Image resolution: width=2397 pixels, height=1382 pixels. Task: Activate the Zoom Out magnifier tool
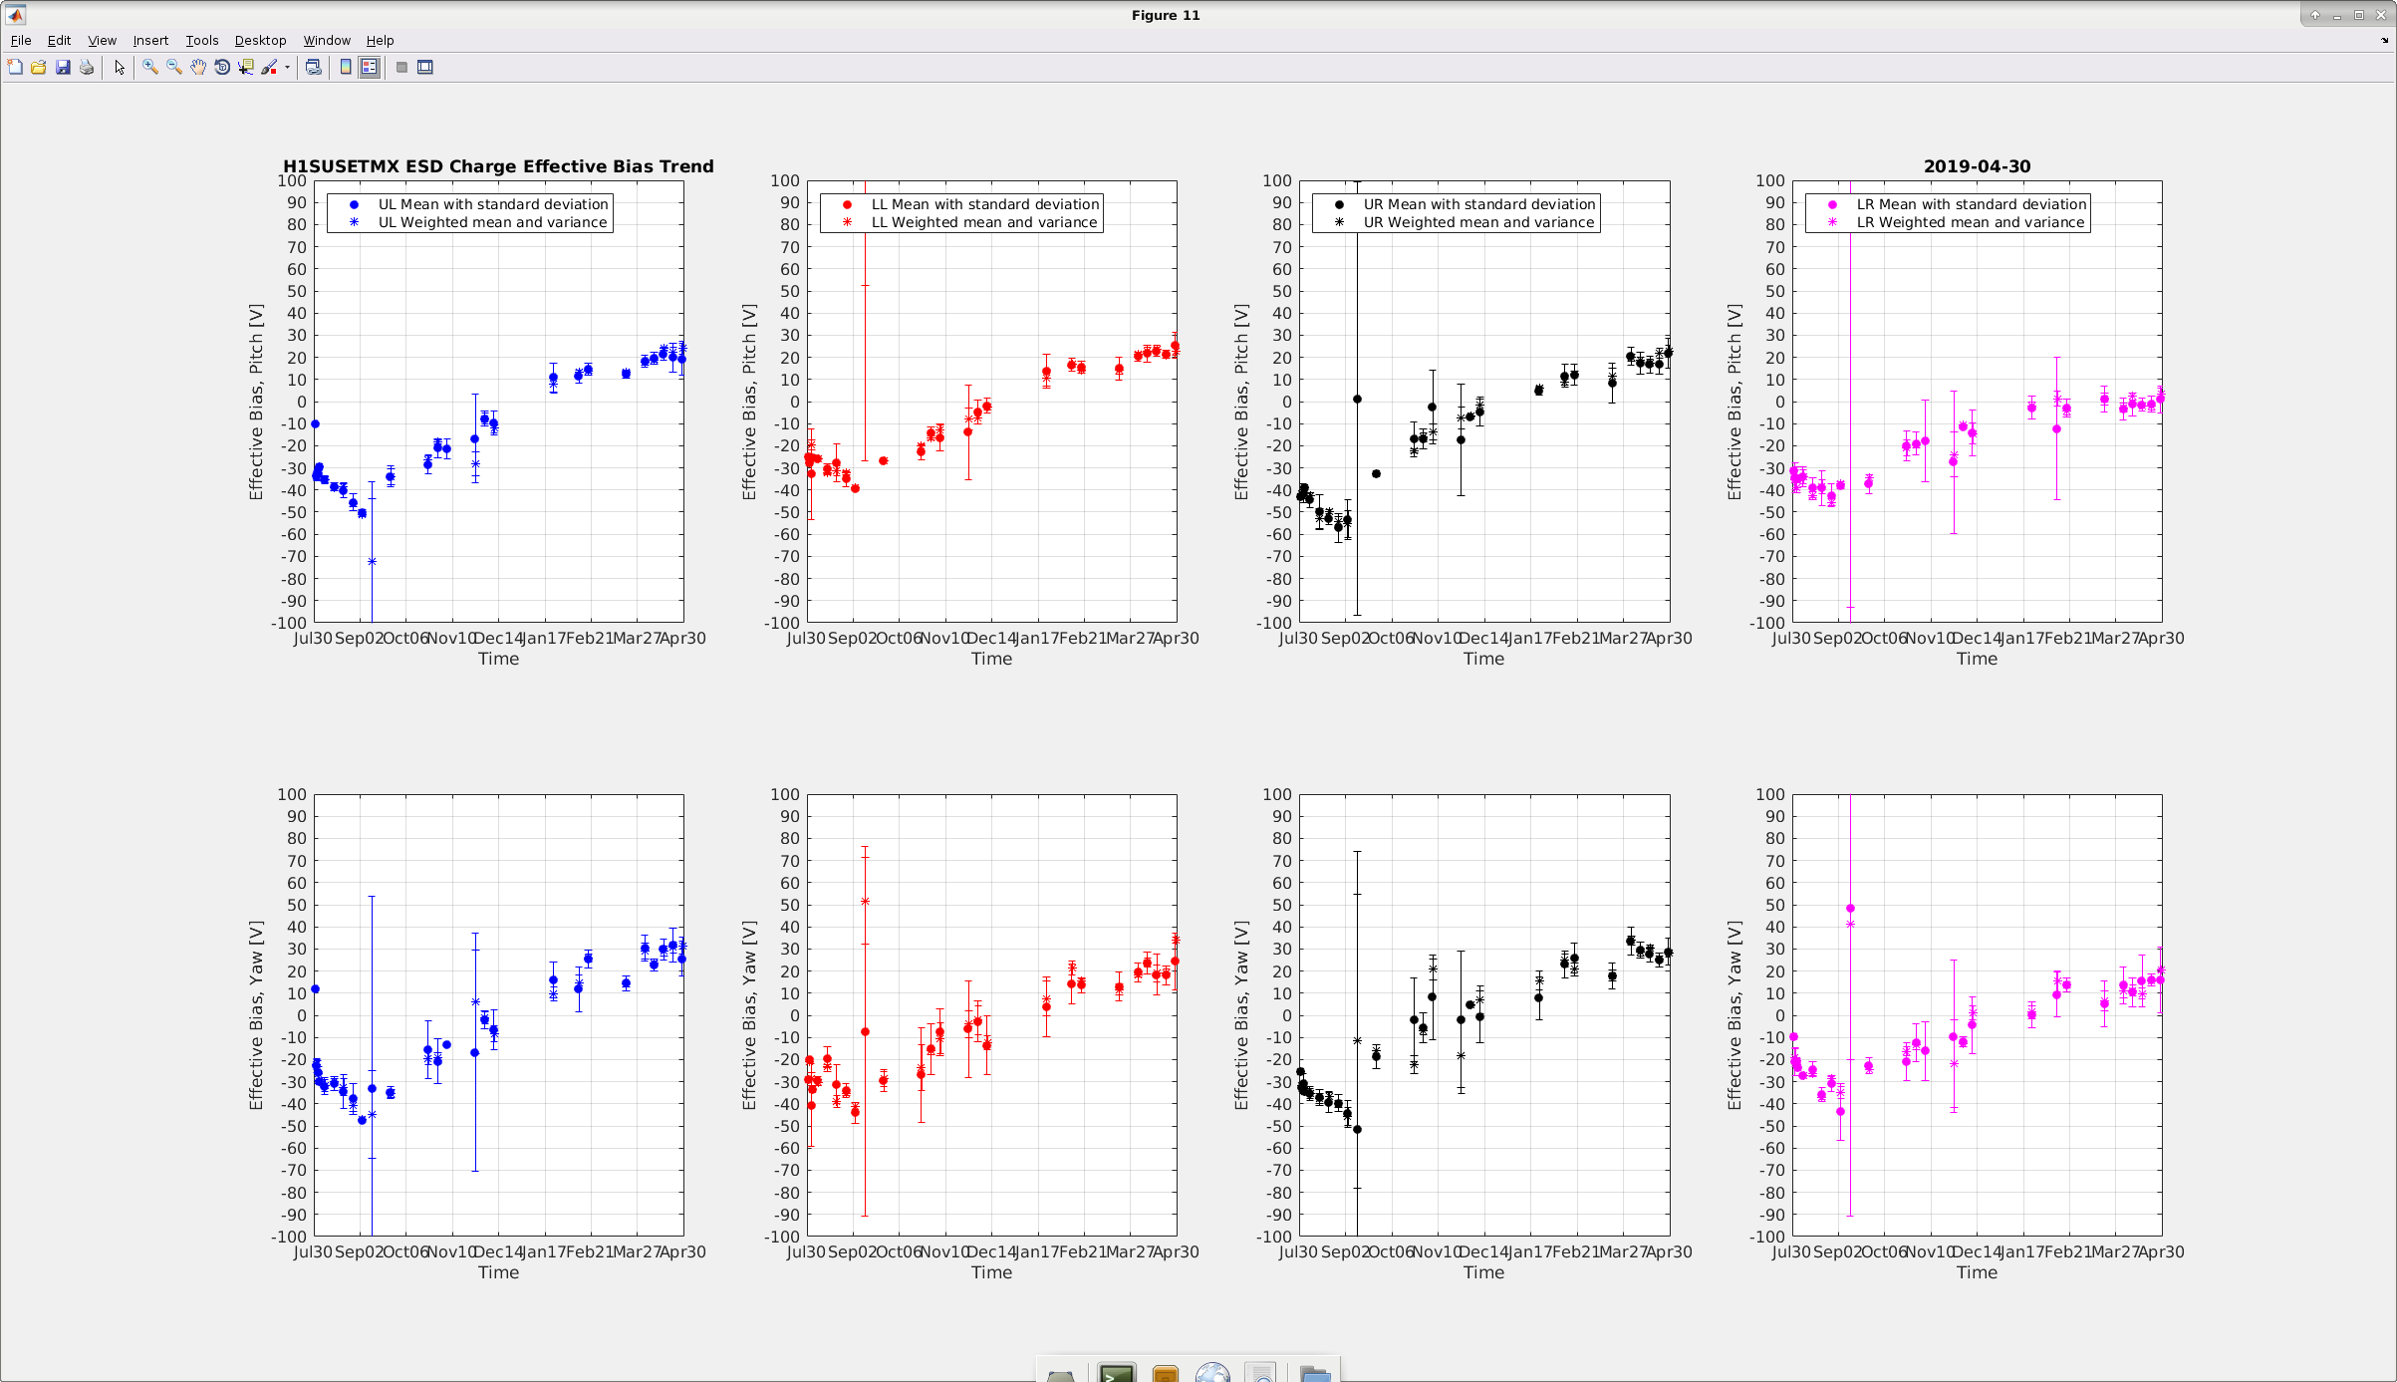tap(174, 67)
